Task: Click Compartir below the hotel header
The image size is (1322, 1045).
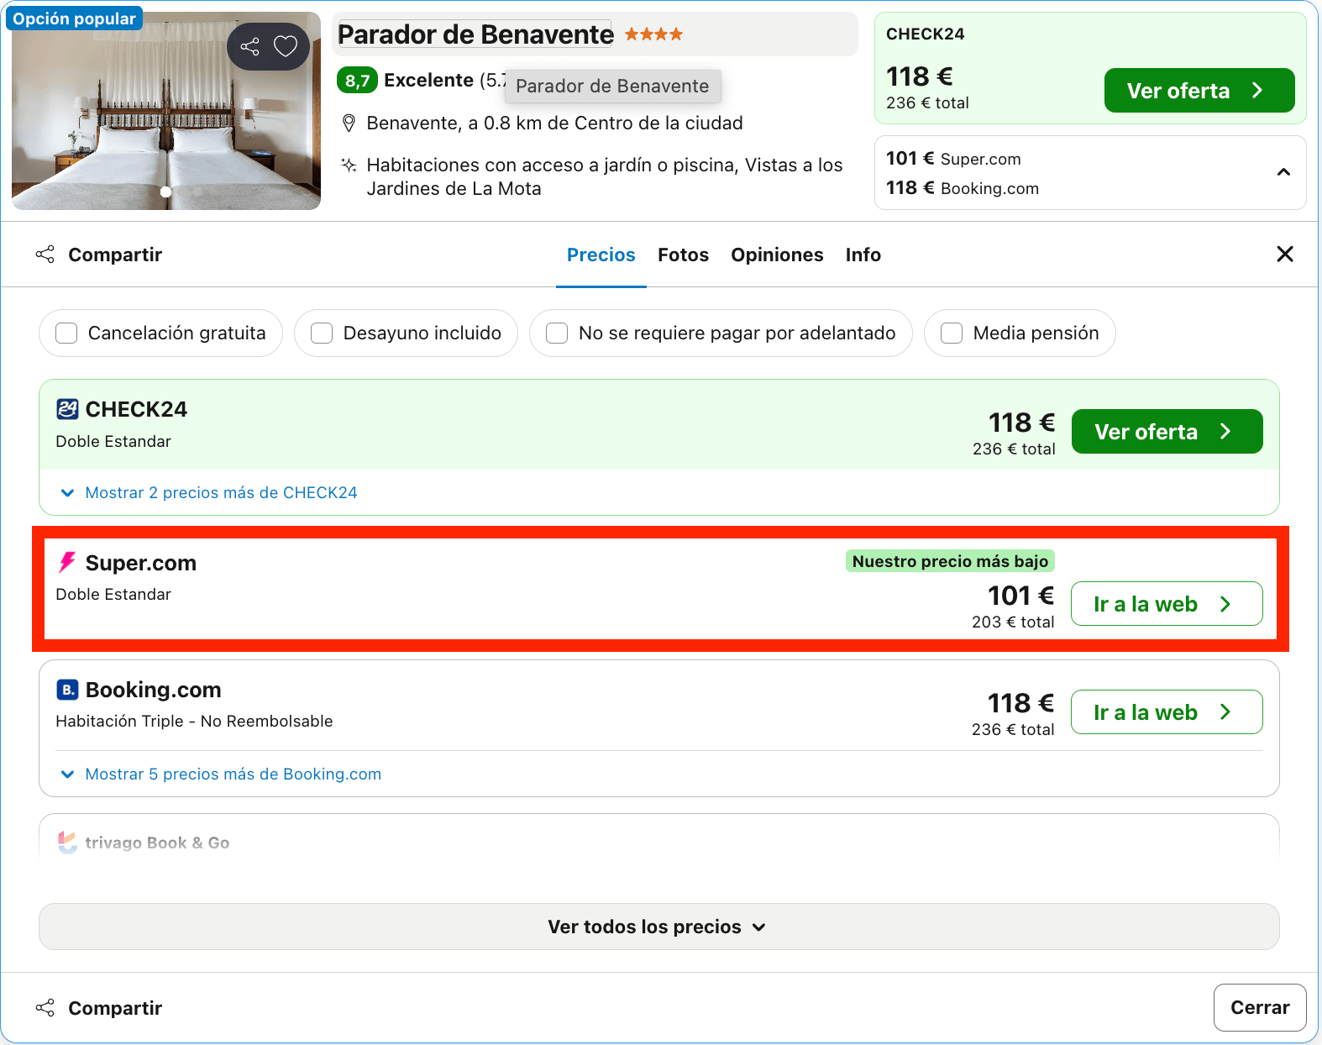Action: pos(99,255)
